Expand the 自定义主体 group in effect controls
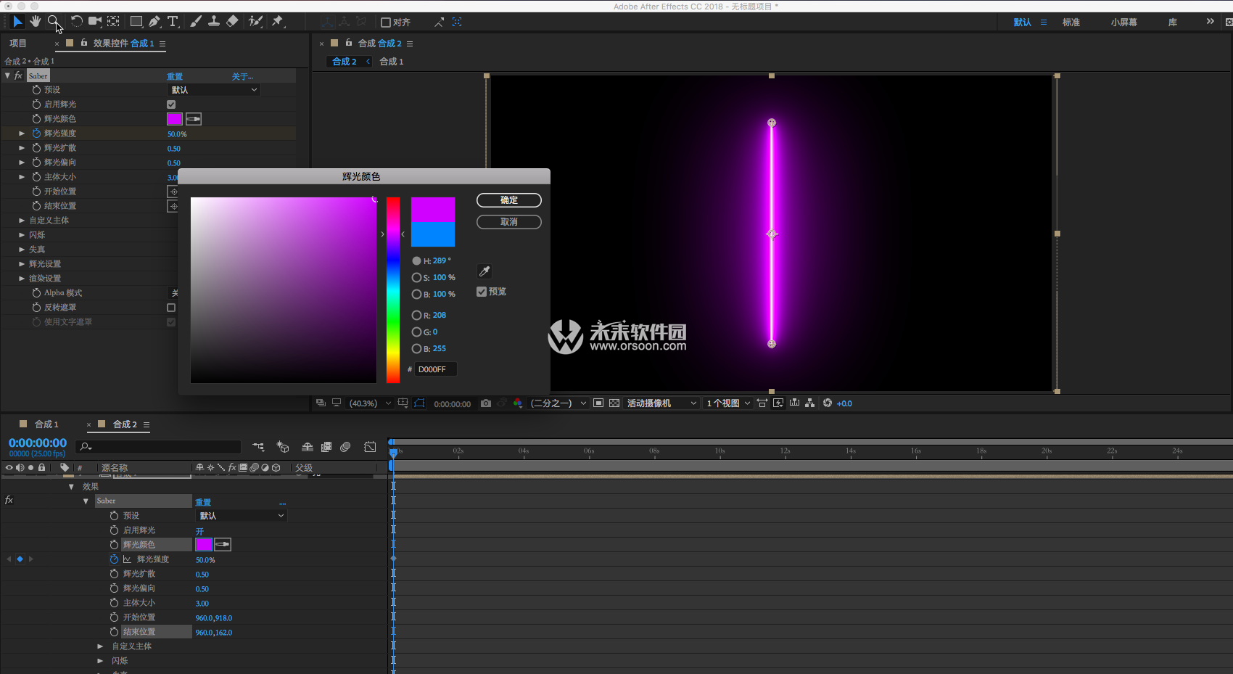1233x674 pixels. (22, 221)
